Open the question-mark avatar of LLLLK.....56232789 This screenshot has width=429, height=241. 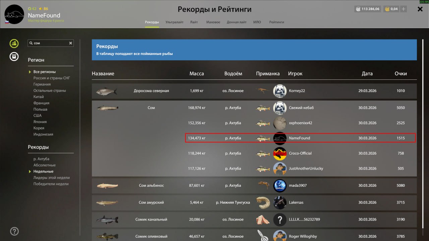pyautogui.click(x=280, y=220)
